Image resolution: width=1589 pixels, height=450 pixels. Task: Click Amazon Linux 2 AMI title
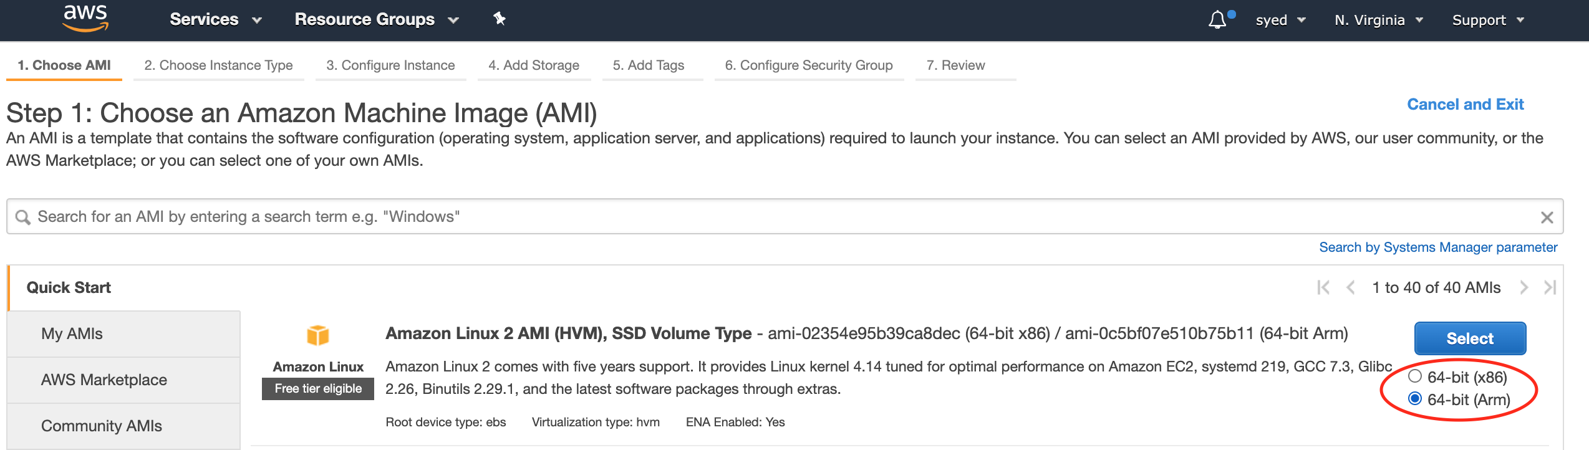(568, 333)
